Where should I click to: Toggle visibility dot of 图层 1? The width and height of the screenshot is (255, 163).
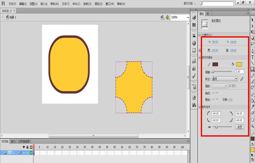coord(24,153)
